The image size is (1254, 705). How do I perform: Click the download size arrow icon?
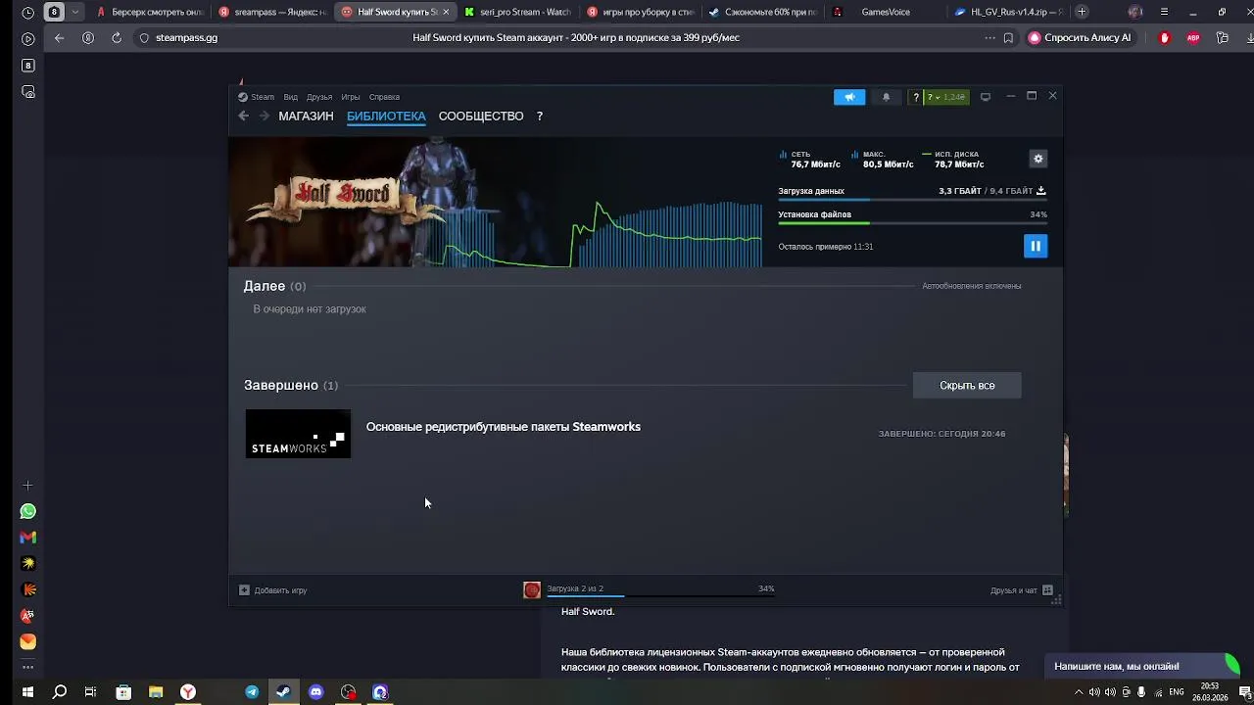point(1041,191)
